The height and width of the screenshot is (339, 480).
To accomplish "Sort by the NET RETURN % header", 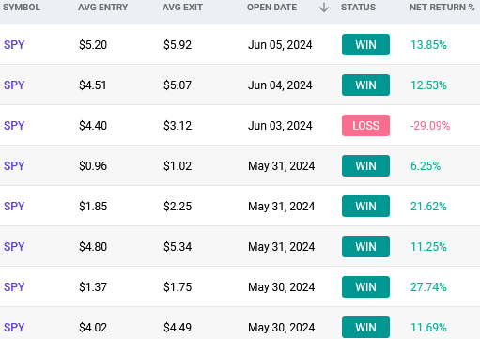I will [x=441, y=8].
